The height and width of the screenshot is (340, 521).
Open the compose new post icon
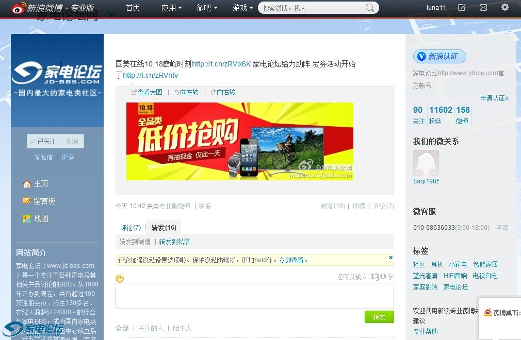pyautogui.click(x=462, y=7)
